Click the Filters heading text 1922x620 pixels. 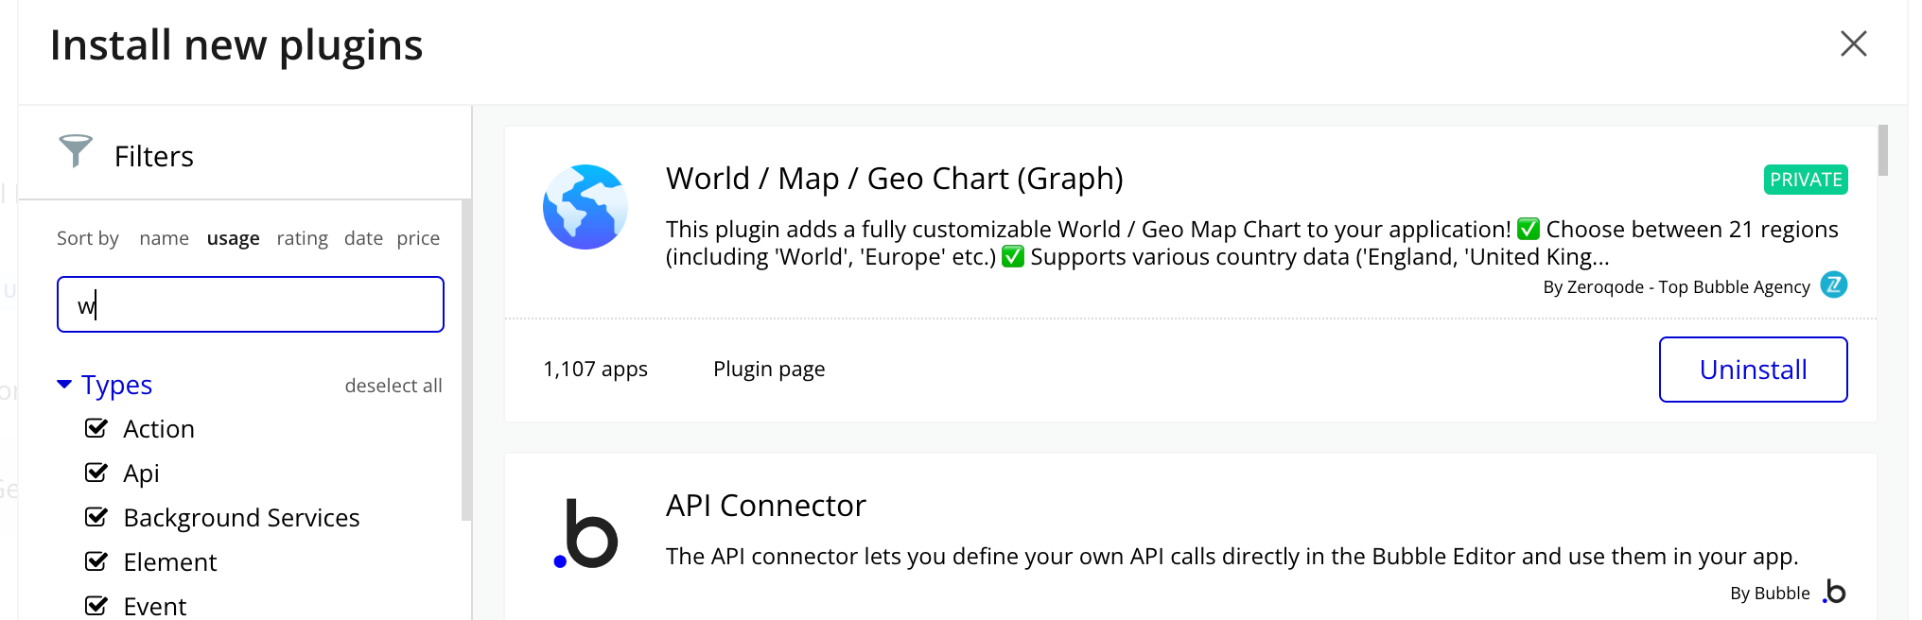tap(154, 156)
